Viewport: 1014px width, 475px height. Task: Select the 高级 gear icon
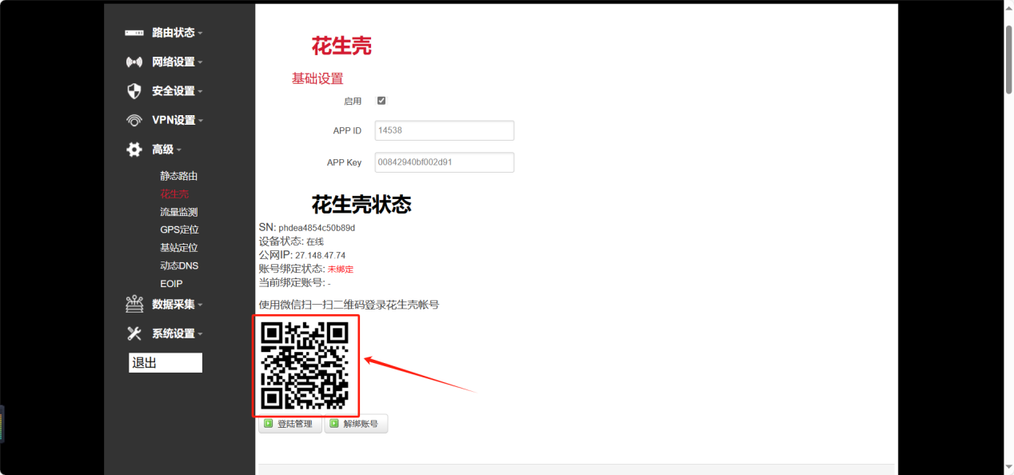[x=133, y=149]
